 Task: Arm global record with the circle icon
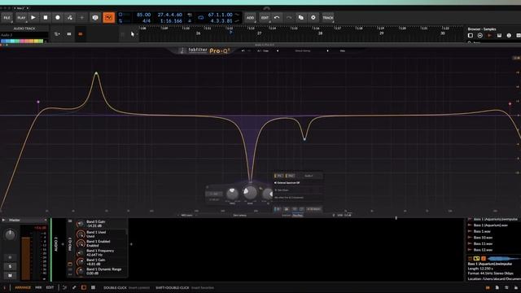58,18
